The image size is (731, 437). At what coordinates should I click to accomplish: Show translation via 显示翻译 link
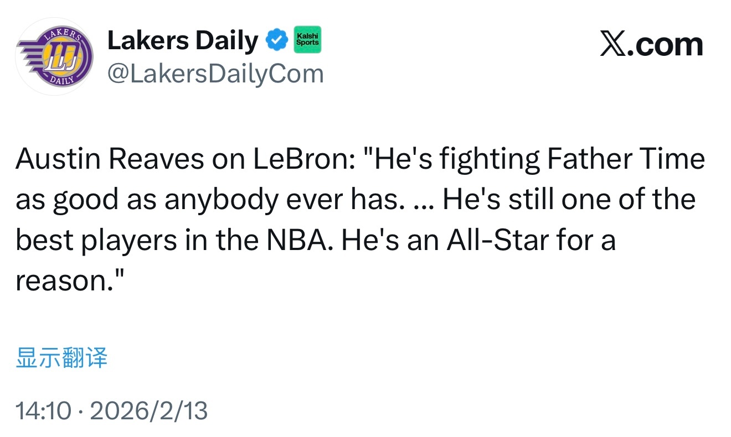[x=61, y=358]
